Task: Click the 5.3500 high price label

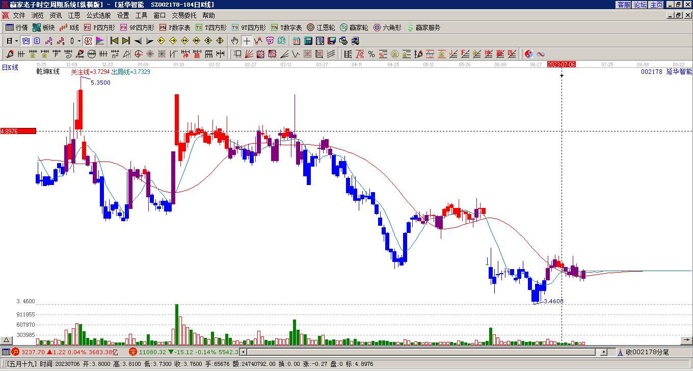Action: tap(100, 83)
